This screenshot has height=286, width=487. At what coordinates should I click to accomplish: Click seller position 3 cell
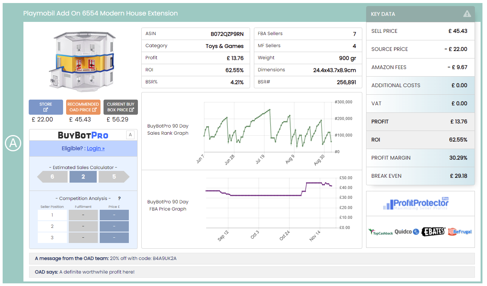pyautogui.click(x=52, y=238)
